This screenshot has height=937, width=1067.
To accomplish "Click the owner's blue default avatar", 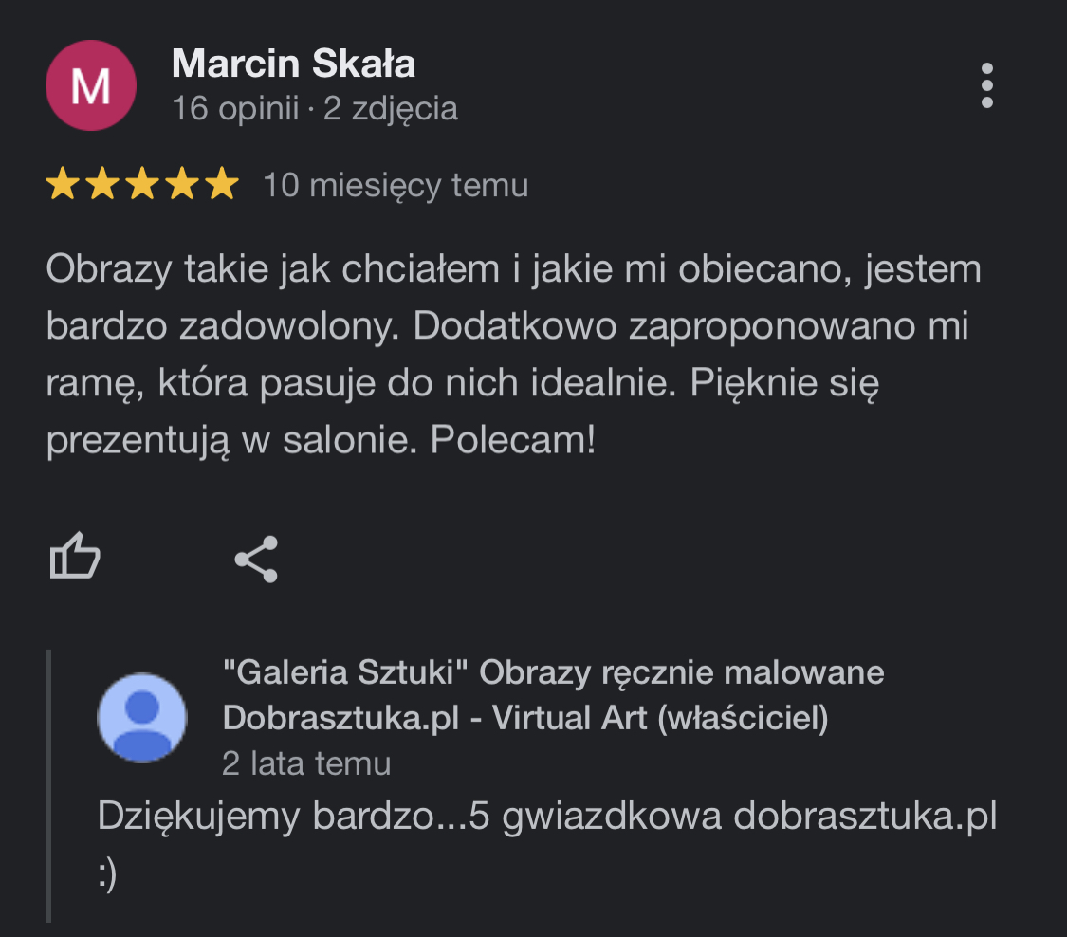I will pyautogui.click(x=142, y=718).
